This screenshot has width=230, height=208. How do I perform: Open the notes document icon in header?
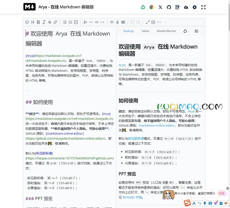(x=178, y=7)
